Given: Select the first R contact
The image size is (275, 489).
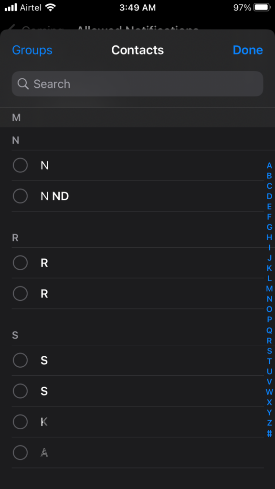Looking at the screenshot, I should pyautogui.click(x=137, y=263).
